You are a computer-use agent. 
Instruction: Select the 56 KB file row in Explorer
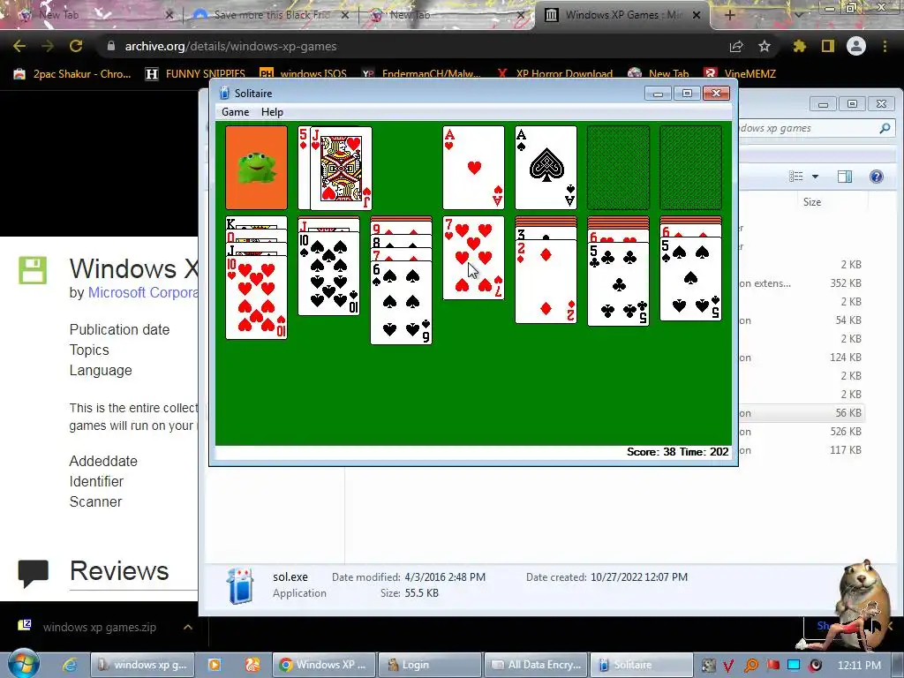click(802, 413)
